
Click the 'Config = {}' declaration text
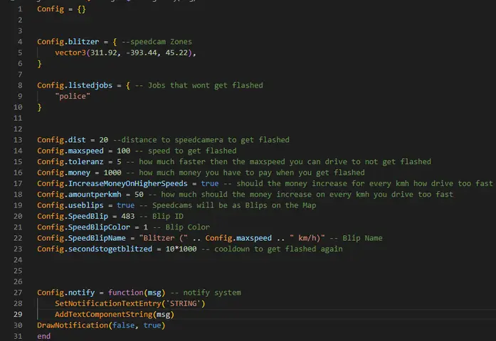coord(61,9)
